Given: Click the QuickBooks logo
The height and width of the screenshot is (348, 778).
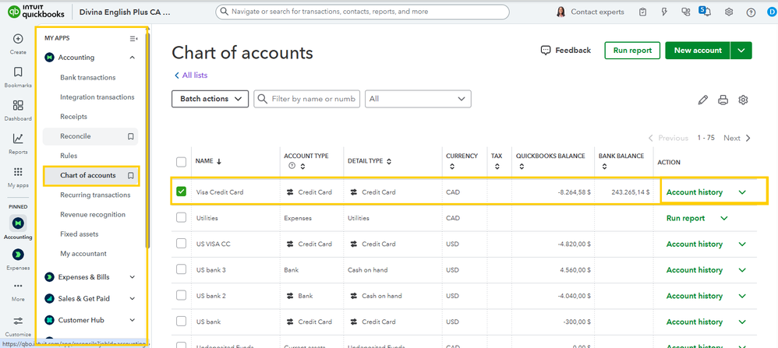Looking at the screenshot, I should [x=36, y=12].
